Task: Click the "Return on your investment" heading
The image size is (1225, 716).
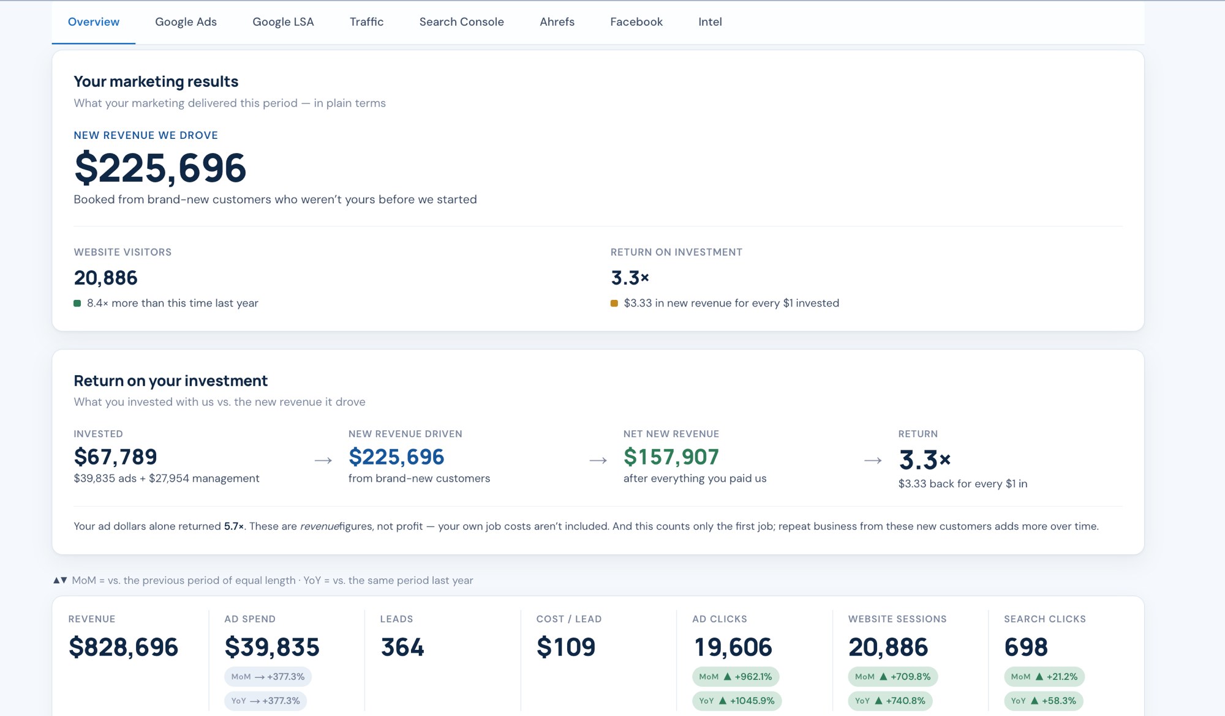Action: [x=170, y=381]
